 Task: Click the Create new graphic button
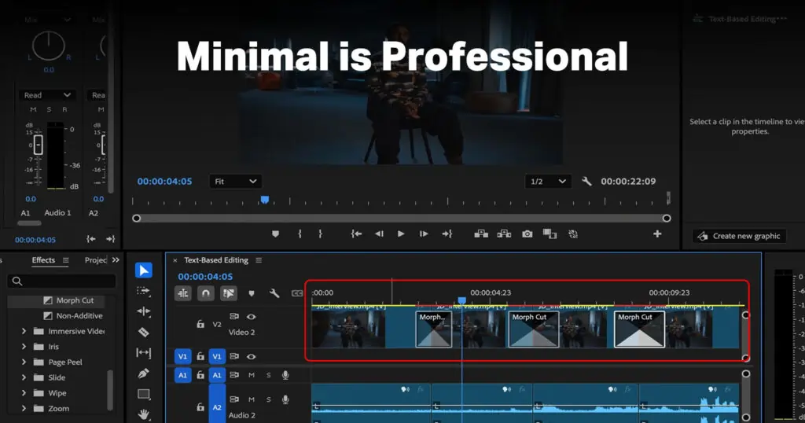740,236
